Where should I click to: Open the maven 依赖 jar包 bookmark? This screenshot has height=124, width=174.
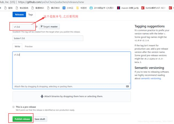[128, 8]
